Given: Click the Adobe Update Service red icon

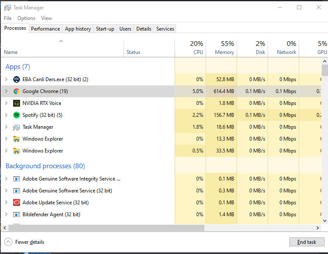Looking at the screenshot, I should pos(17,203).
